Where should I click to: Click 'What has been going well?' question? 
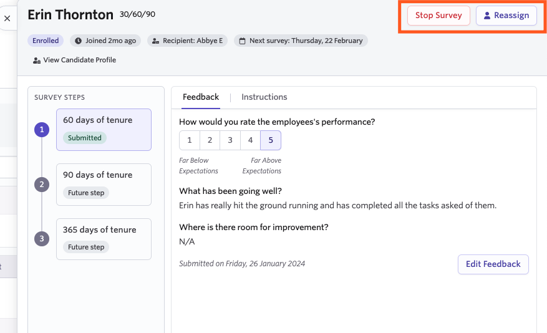230,191
